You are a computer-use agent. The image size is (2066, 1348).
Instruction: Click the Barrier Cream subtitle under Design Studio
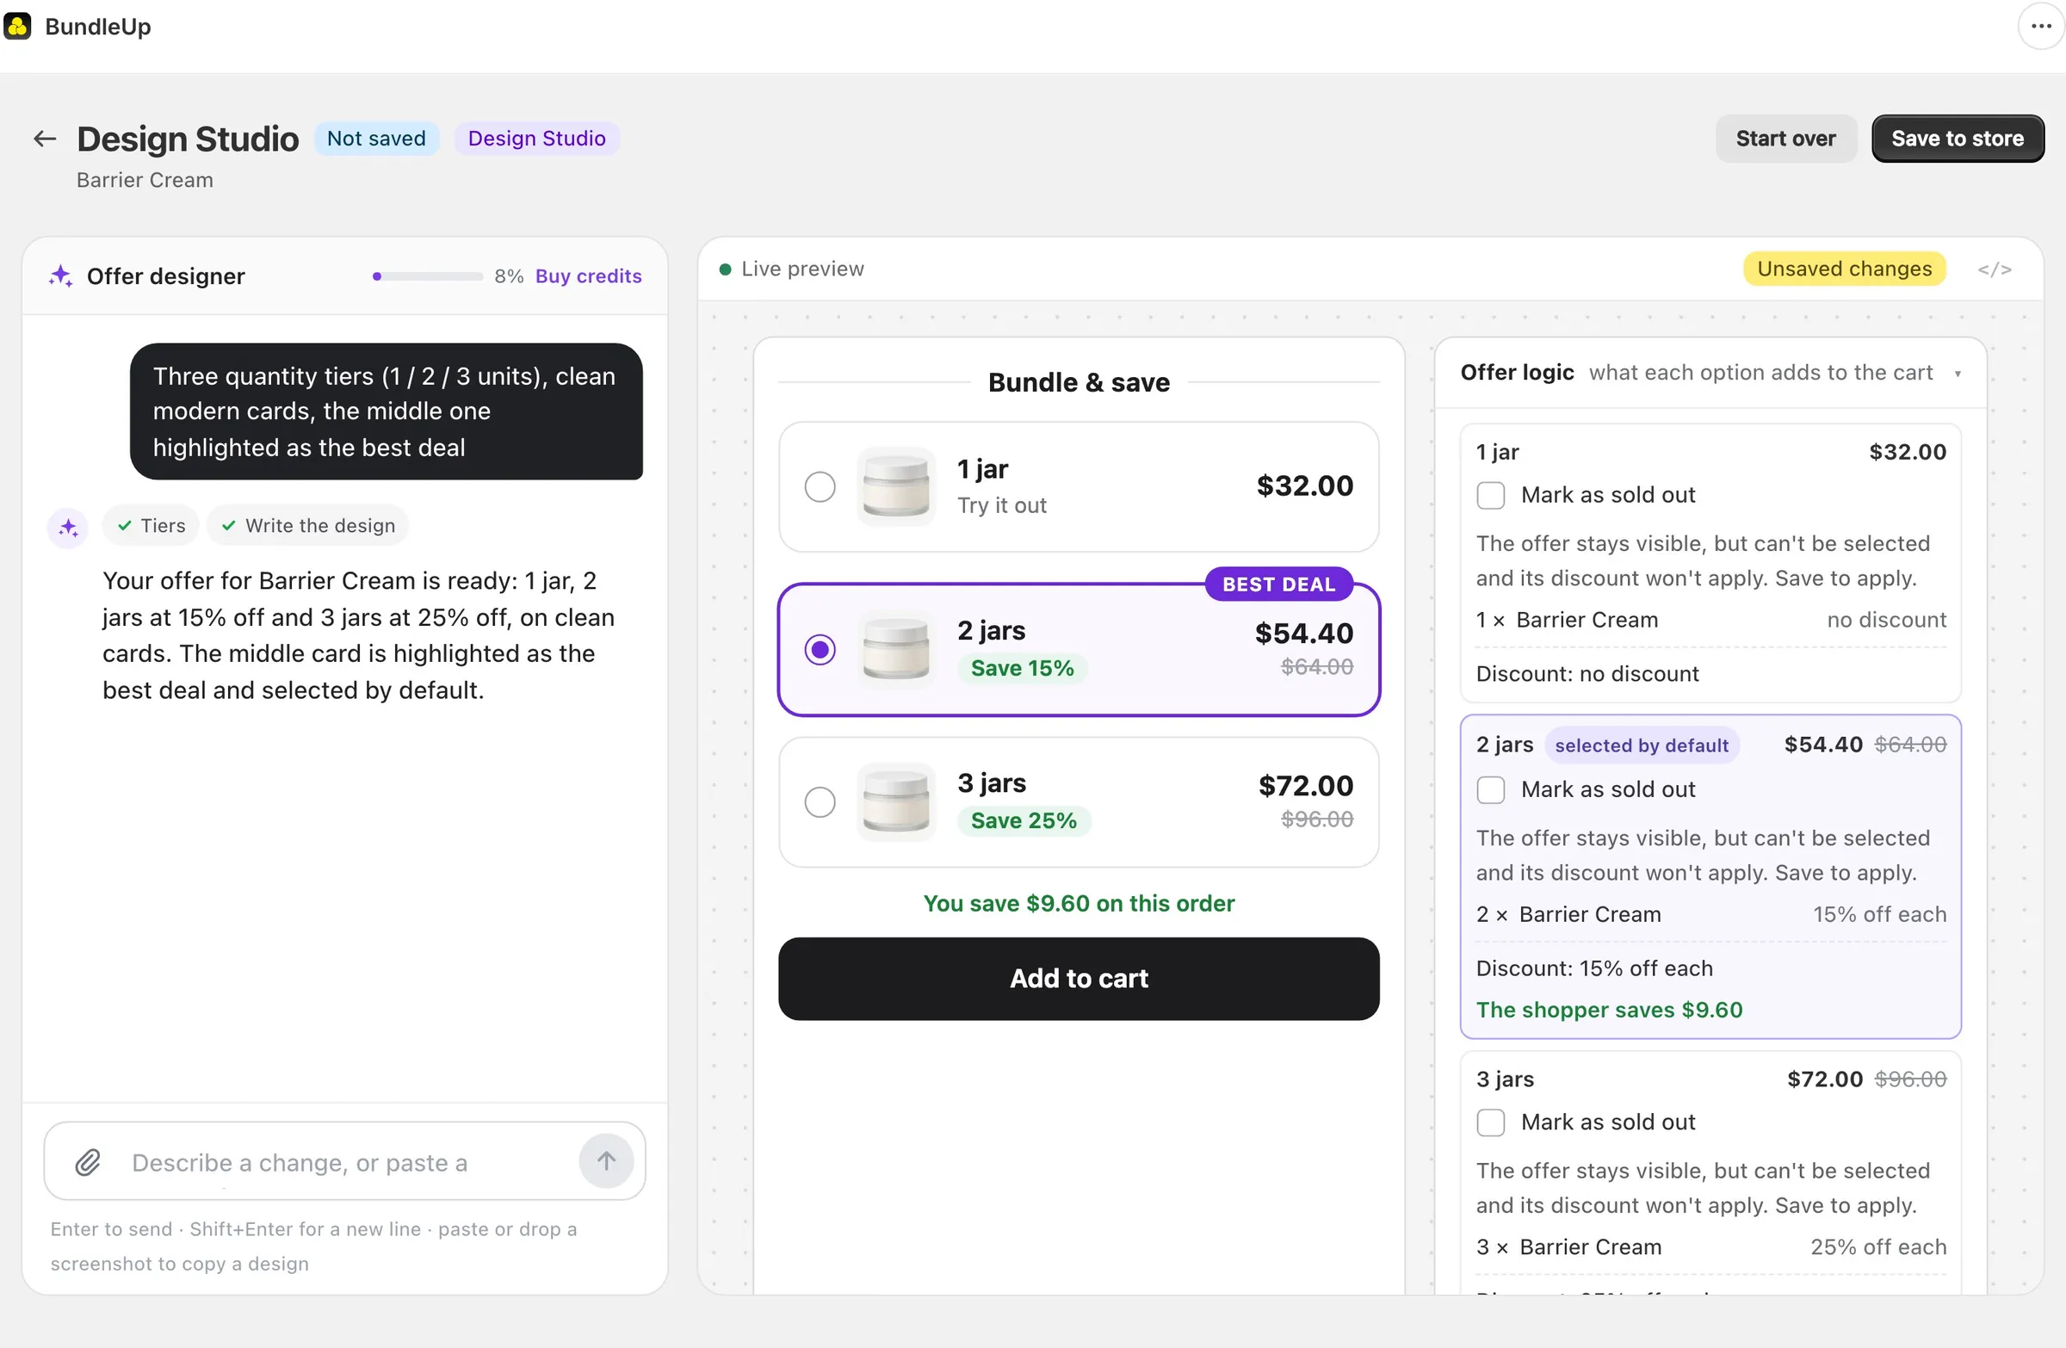tap(145, 180)
